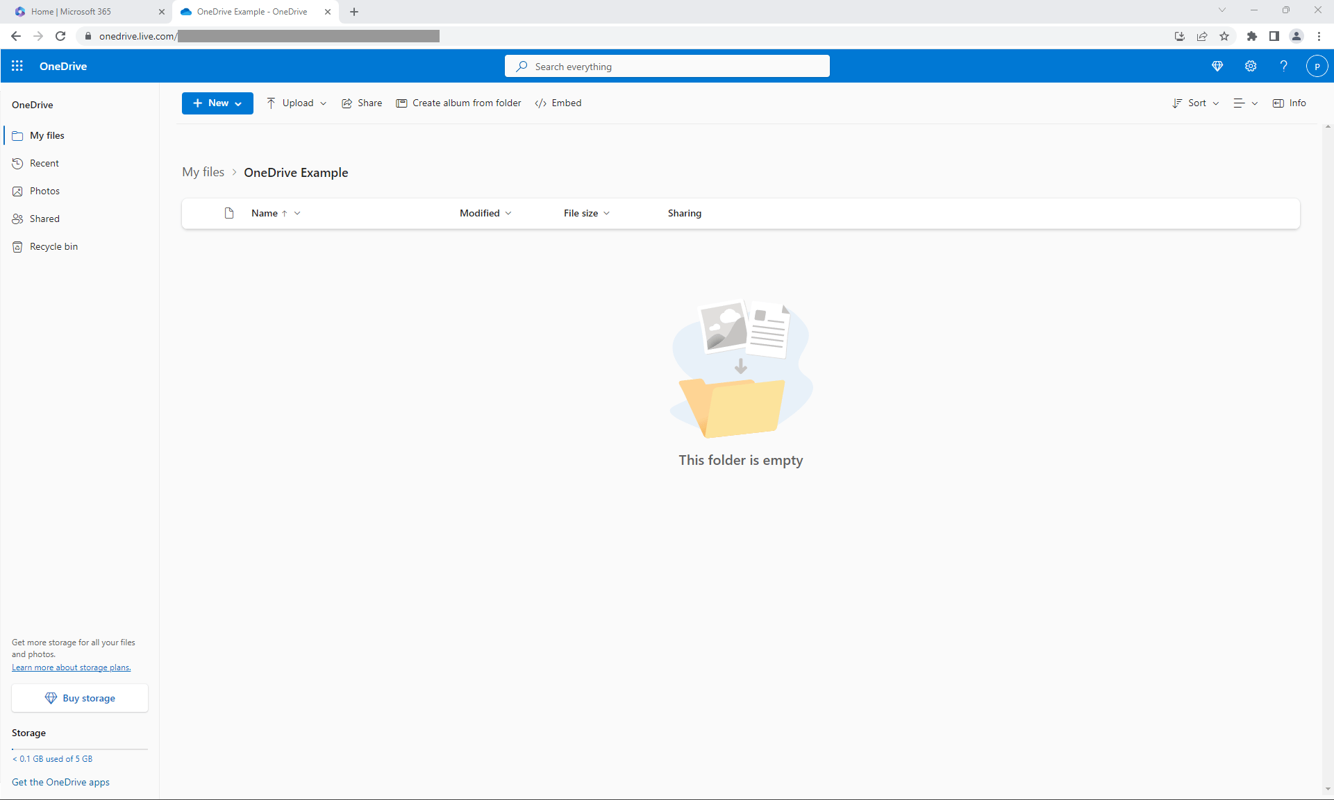Open the browser side panel icon
The width and height of the screenshot is (1334, 800).
(1274, 36)
